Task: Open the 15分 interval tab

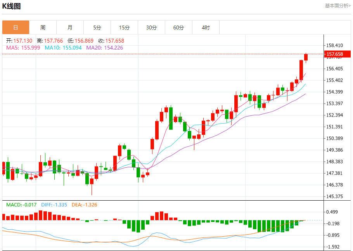Action: pyautogui.click(x=124, y=28)
